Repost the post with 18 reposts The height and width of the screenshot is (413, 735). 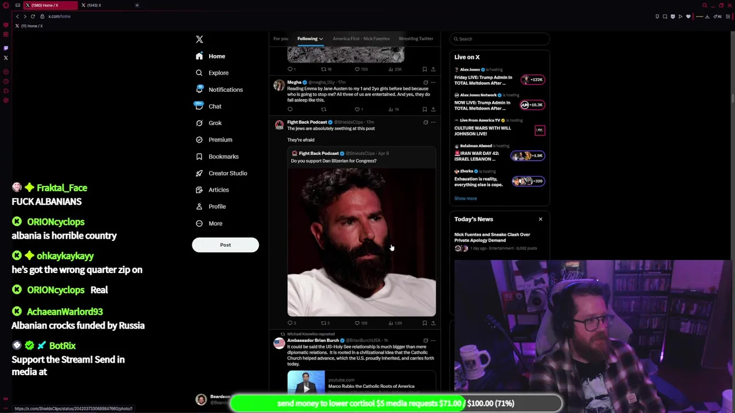click(326, 69)
